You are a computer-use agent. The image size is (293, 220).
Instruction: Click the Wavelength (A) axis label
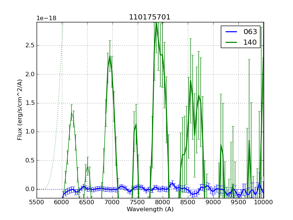(x=150, y=209)
